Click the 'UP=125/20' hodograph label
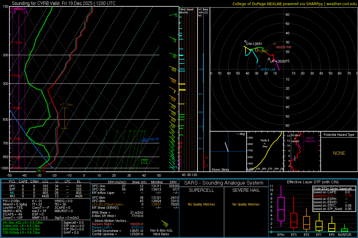Image resolution: width=358 pixels, height=238 pixels. (x=278, y=61)
